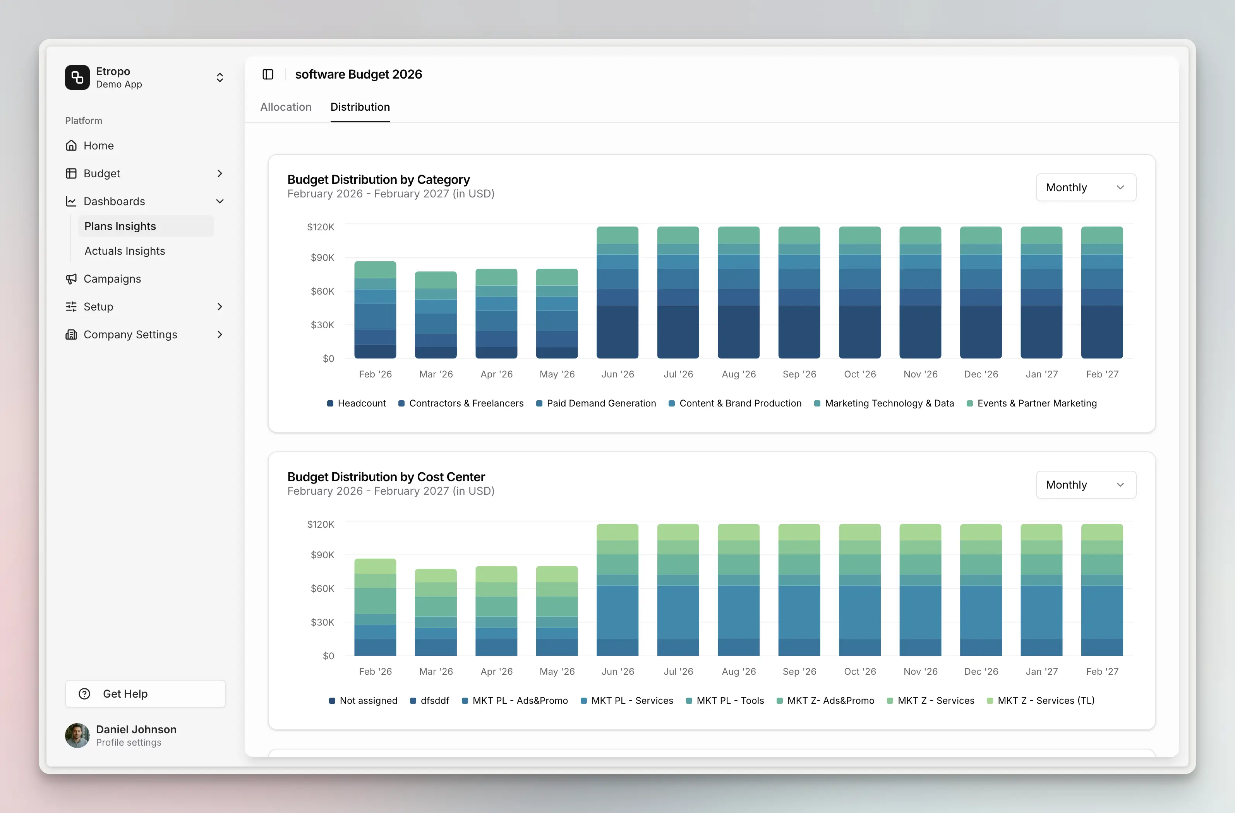Screen dimensions: 1235x813
Task: Open the Monthly dropdown for Budget Distribution by Cost Center
Action: pos(1086,485)
